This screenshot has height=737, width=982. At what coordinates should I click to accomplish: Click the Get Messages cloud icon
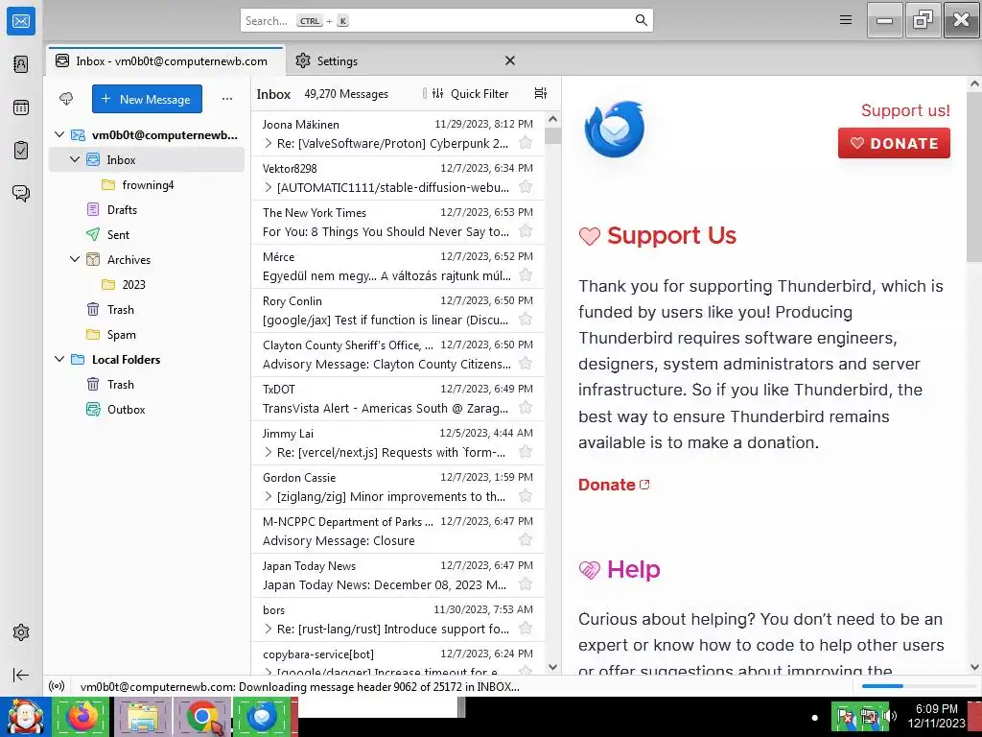pos(66,99)
